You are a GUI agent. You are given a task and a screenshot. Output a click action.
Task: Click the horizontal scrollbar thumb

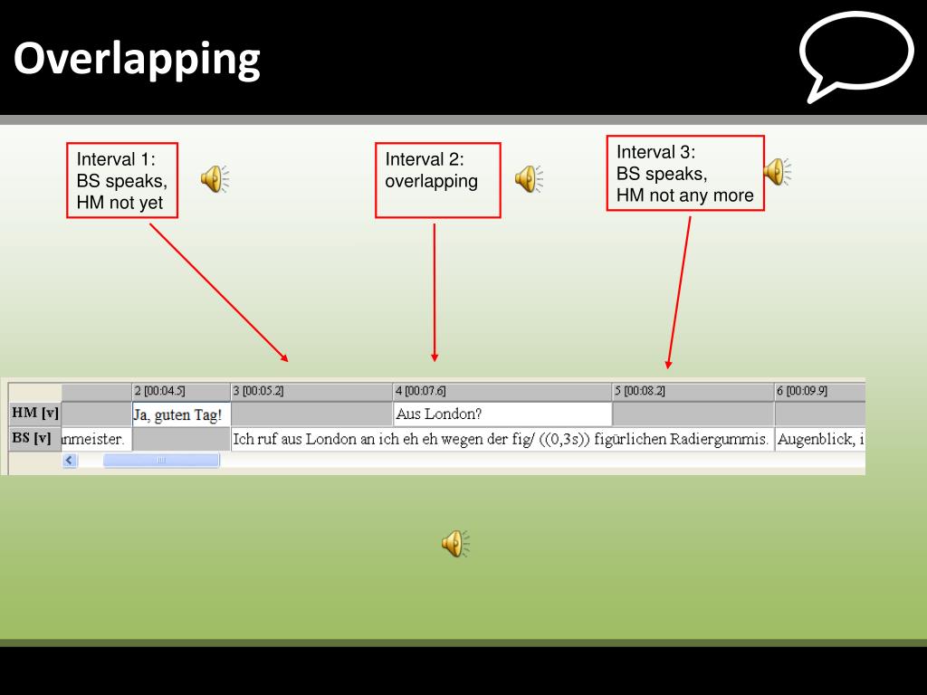[x=161, y=460]
